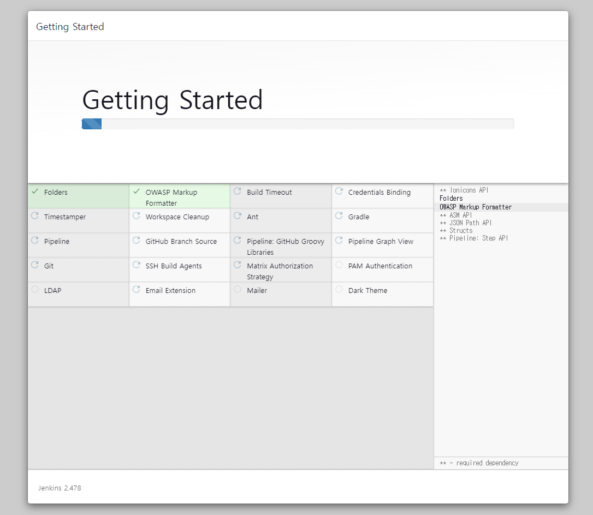Click the Email Extension label
This screenshot has height=515, width=593.
170,291
